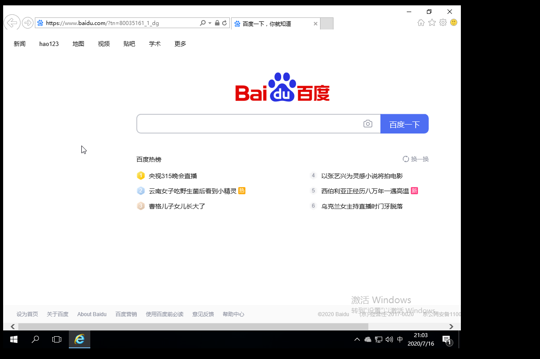The image size is (540, 359).
Task: Close the 百度一下，你就知道 tab
Action: [315, 24]
